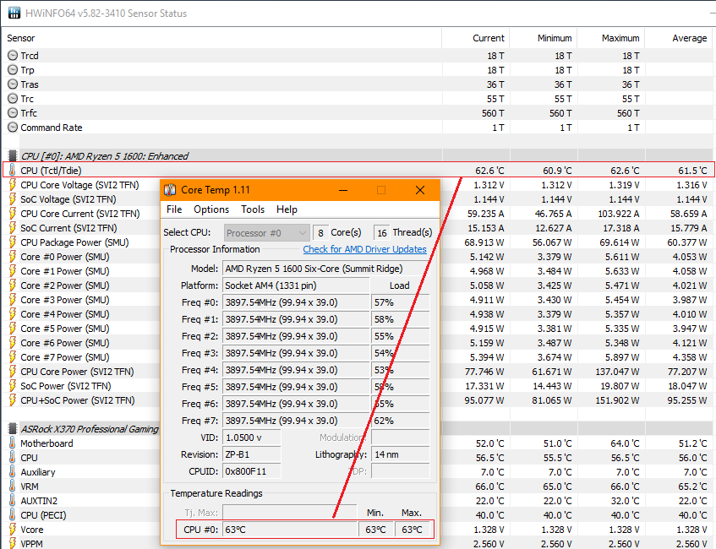Click the thermometer icon beside Motherboard
Image resolution: width=716 pixels, height=549 pixels.
pyautogui.click(x=13, y=443)
